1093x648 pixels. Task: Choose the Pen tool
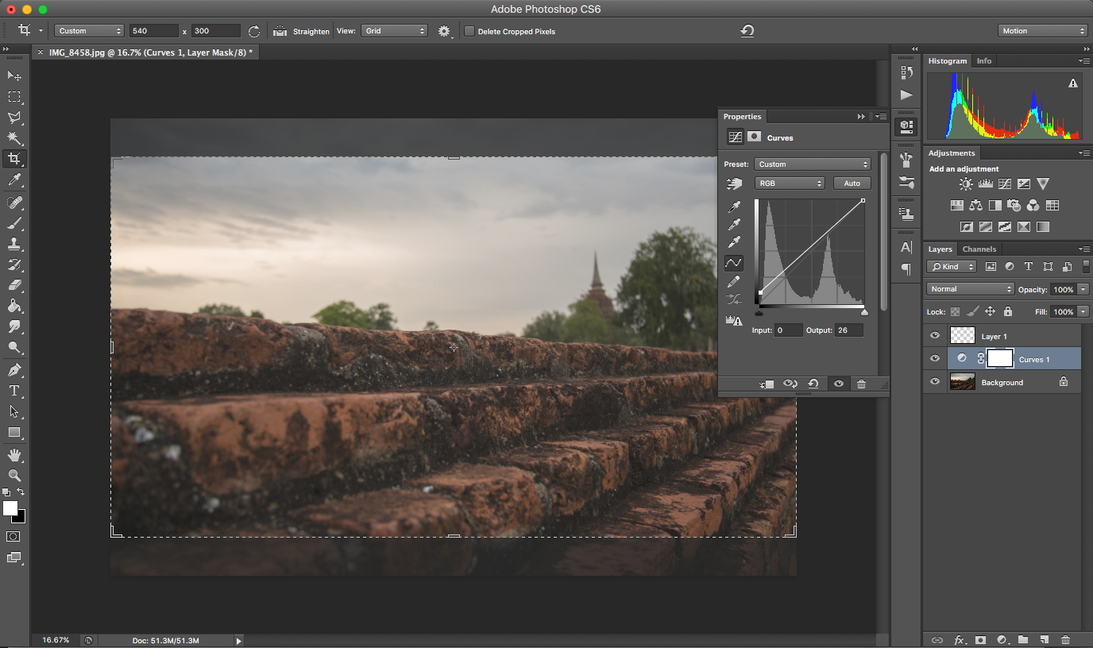[x=14, y=370]
